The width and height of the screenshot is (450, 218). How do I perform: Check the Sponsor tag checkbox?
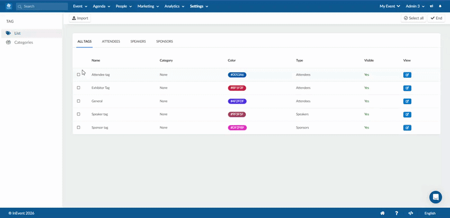[x=79, y=127]
